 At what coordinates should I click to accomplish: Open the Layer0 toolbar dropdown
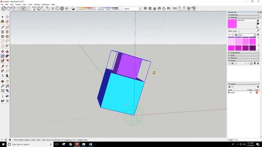click(x=140, y=9)
